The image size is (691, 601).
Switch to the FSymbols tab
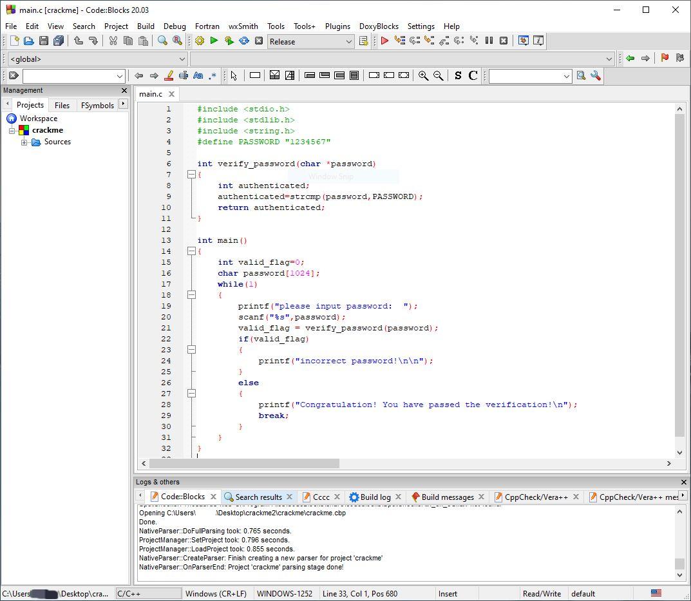coord(97,105)
